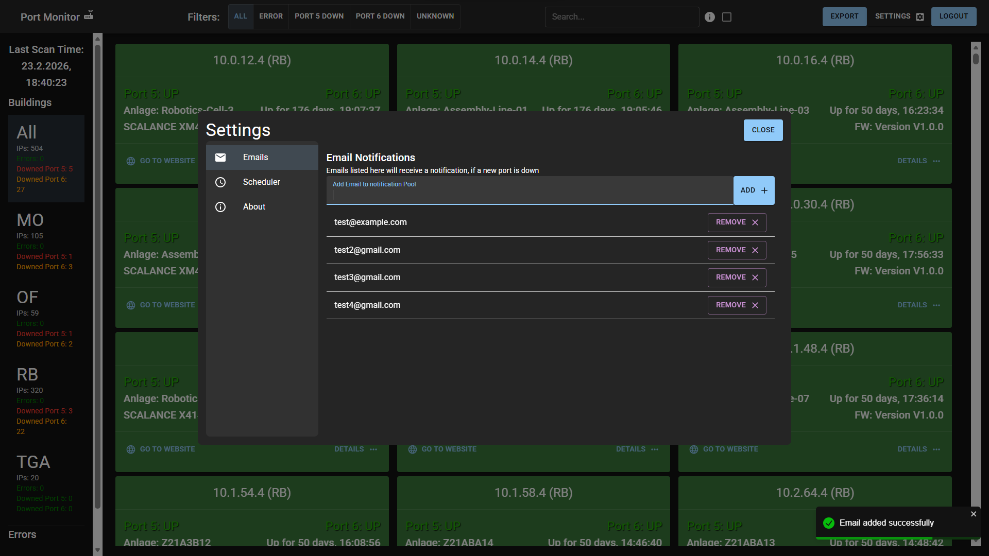The height and width of the screenshot is (556, 989).
Task: Toggle the checkbox right of the search bar
Action: (727, 16)
